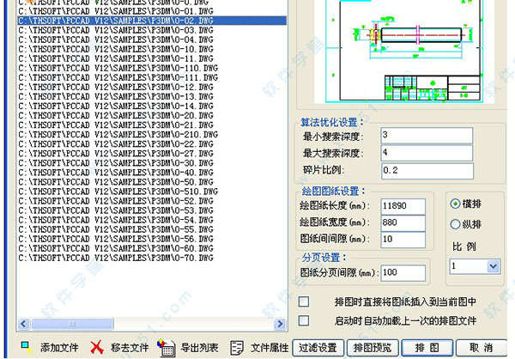Click the 最小搜索深度 input field
The image size is (515, 359).
click(x=426, y=136)
